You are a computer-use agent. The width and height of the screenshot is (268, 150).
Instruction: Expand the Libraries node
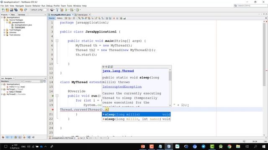(5, 32)
